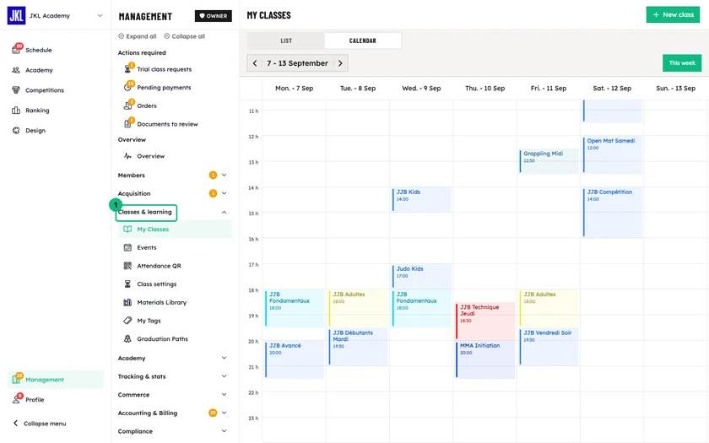Open JKL Academy switcher dropdown
The height and width of the screenshot is (443, 709).
(x=100, y=15)
